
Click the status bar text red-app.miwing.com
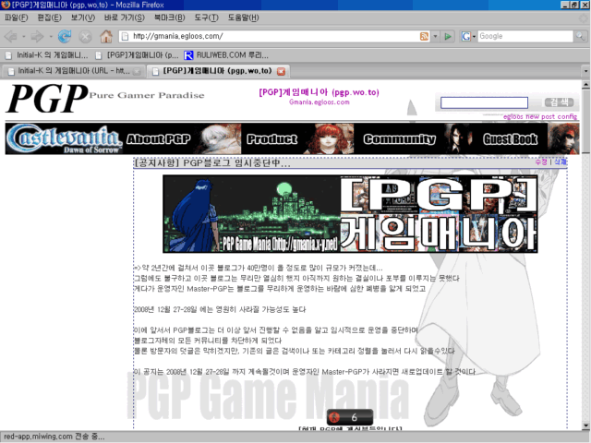pyautogui.click(x=54, y=437)
